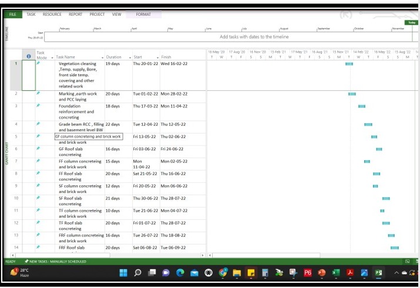Open the Task Name column dropdown arrow
420x288 pixels.
(x=102, y=57)
